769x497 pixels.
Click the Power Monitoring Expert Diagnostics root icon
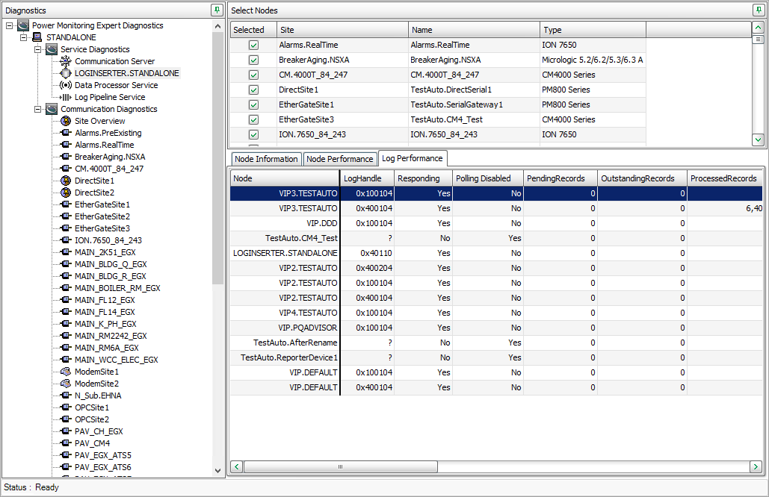coord(23,25)
